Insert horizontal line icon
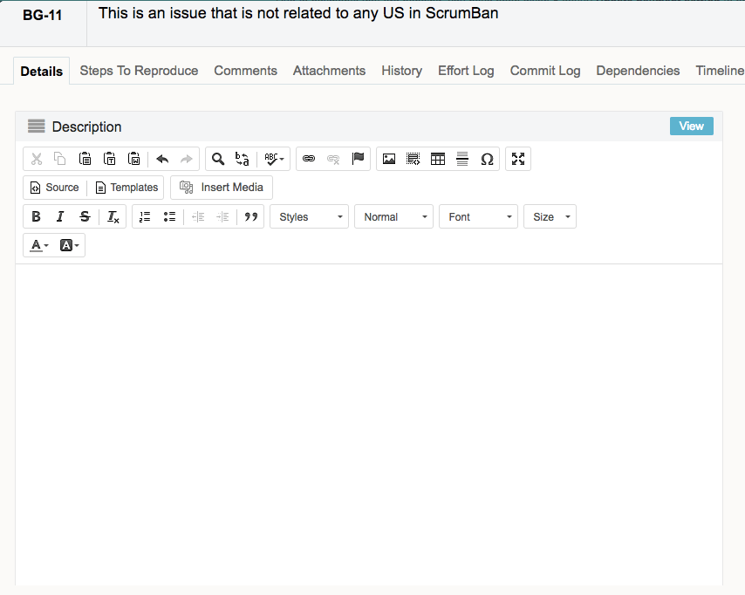Screen dimensions: 745x595 tap(462, 159)
